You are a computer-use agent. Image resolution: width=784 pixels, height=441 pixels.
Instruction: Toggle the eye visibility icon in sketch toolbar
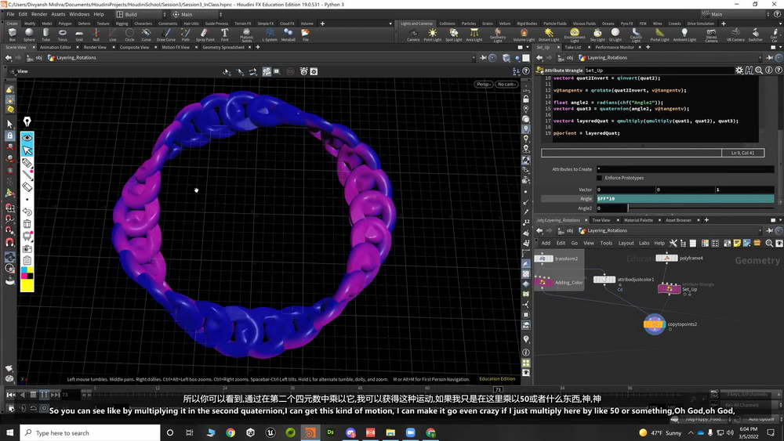[27, 137]
